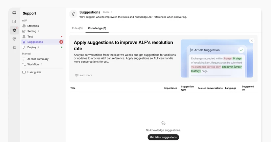Screen dimensions: 271x142
Task: Expand the Workflow submenu chevron
Action: tap(42, 64)
